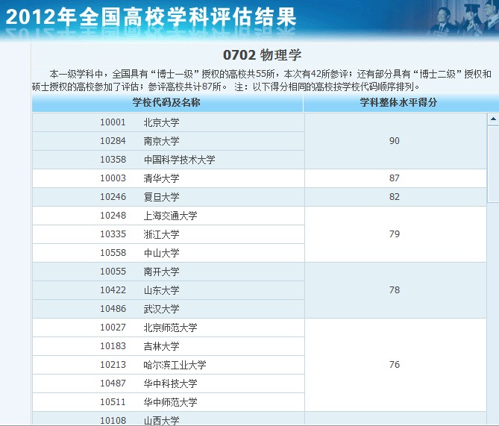This screenshot has width=499, height=426.
Task: Click the score 90 cell
Action: [x=395, y=141]
